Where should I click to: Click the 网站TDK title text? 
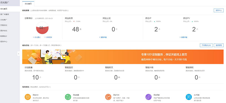tap(116, 95)
